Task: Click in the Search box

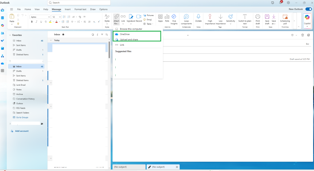Action: coord(79,2)
